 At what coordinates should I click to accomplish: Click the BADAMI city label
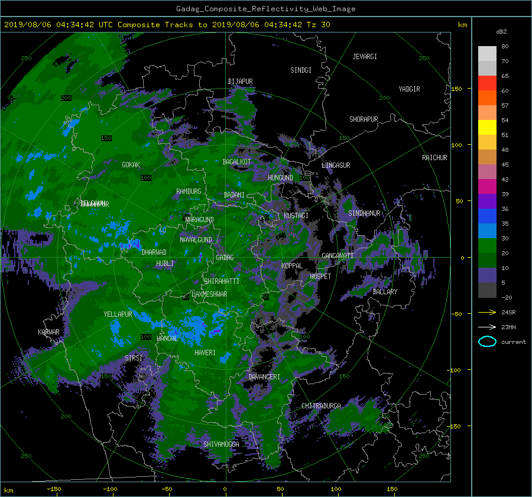[x=234, y=195]
